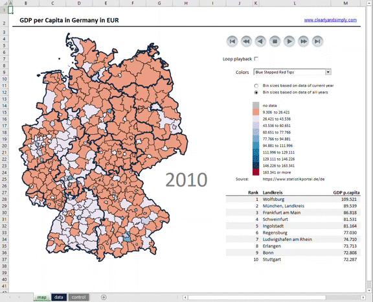Viewport: 373px width, 302px height.
Task: Click the 2010 year label
Action: pos(186,180)
